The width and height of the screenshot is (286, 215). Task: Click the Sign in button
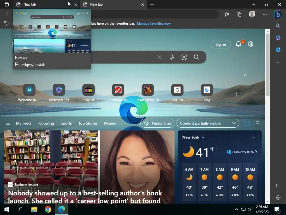(221, 44)
